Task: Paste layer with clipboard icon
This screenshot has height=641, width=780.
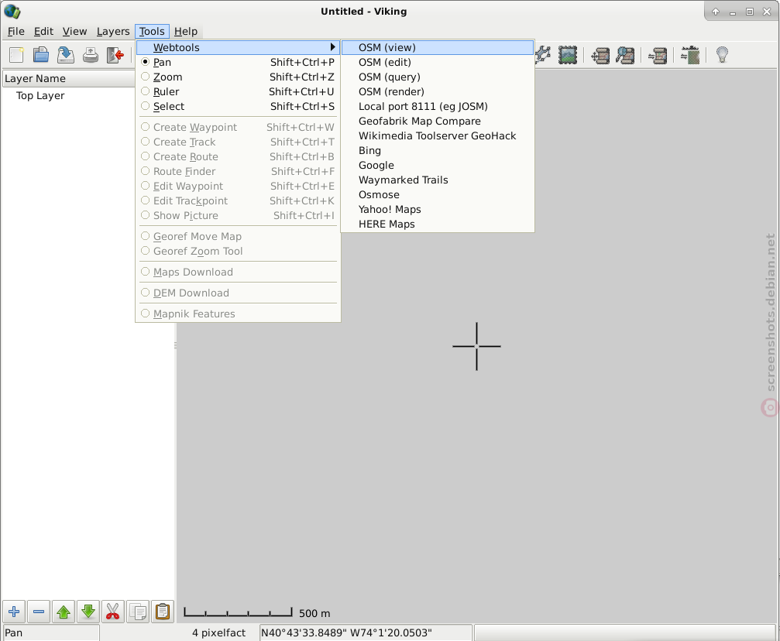Action: 162,612
